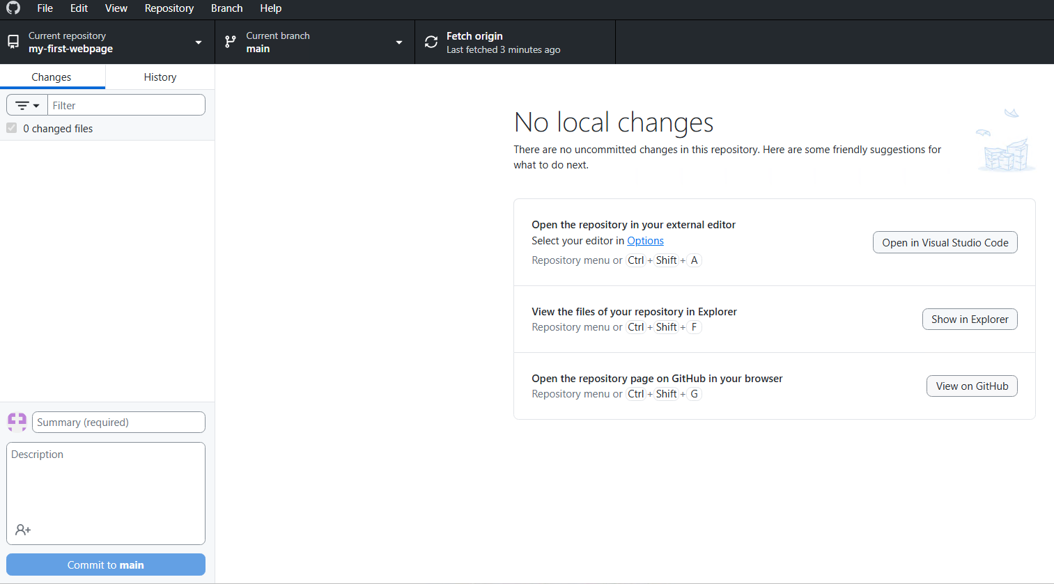The height and width of the screenshot is (584, 1054).
Task: Expand the Current repository dropdown
Action: (x=198, y=42)
